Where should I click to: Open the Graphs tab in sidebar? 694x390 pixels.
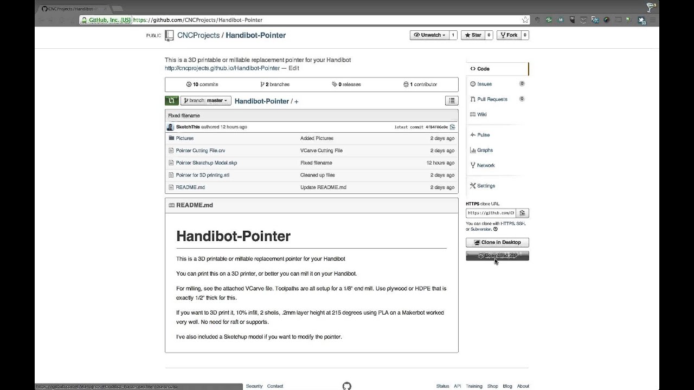pyautogui.click(x=497, y=150)
